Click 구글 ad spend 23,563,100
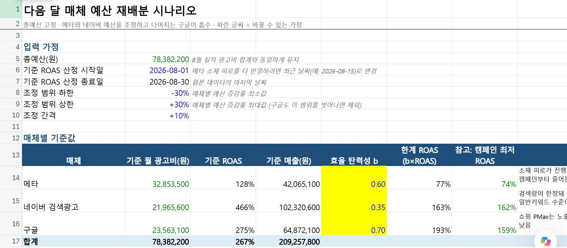 (170, 230)
